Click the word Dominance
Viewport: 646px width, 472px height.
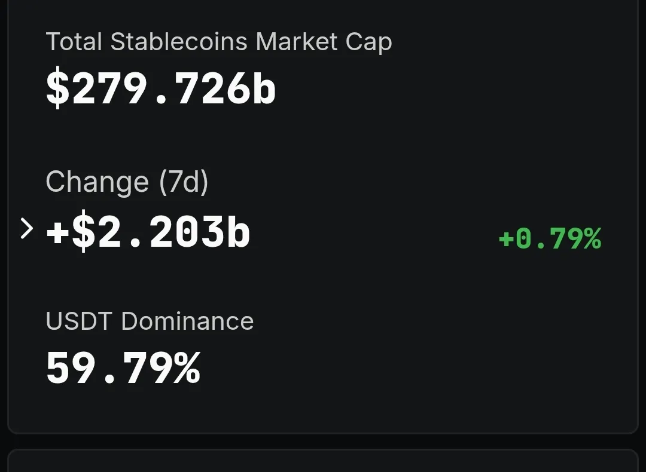[x=187, y=321]
